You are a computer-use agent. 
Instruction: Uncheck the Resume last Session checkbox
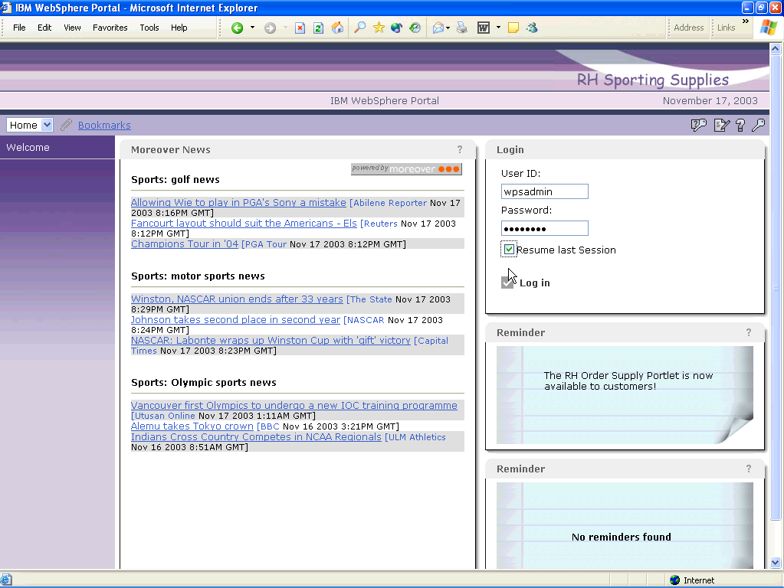pos(509,249)
